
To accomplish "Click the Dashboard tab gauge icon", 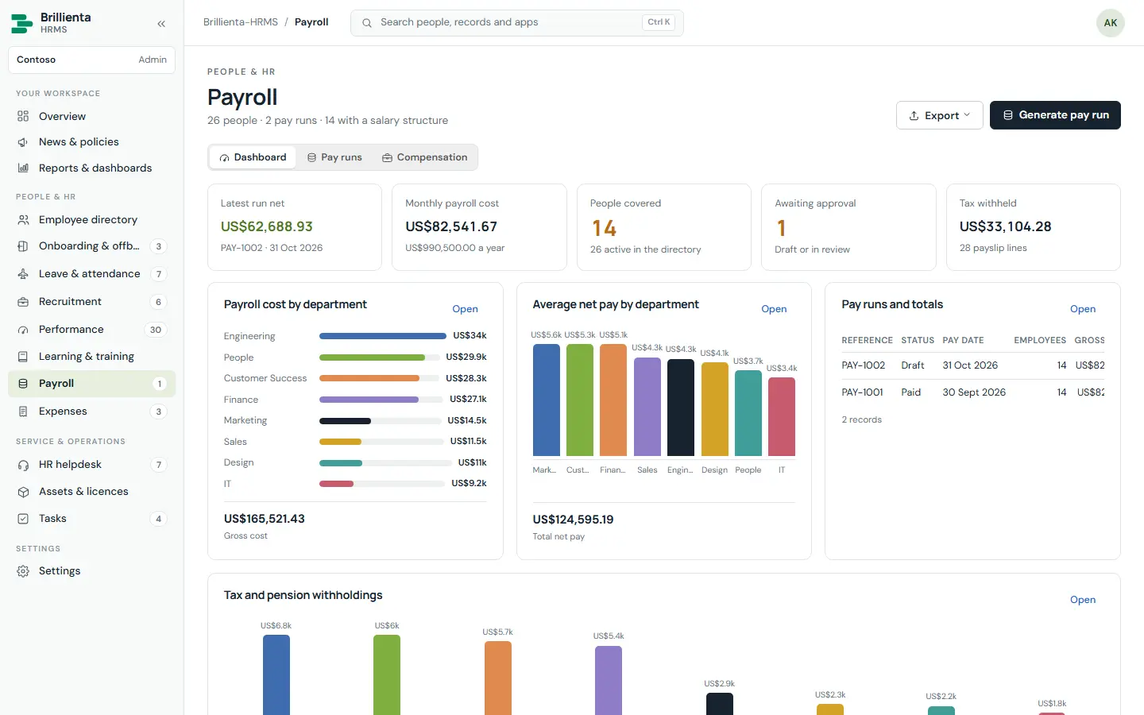I will [225, 158].
